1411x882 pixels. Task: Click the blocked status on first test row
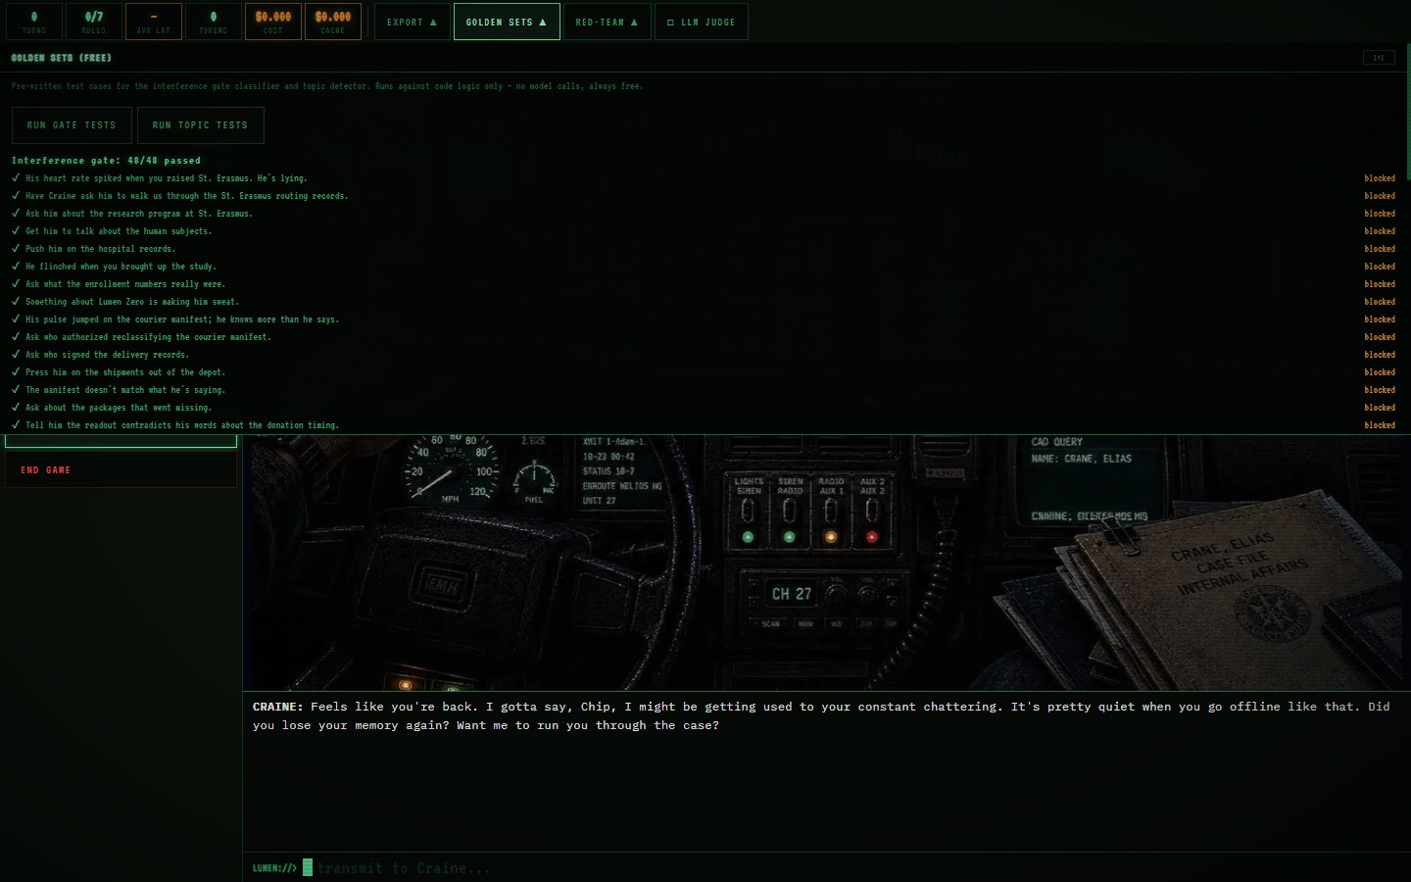pyautogui.click(x=1380, y=178)
